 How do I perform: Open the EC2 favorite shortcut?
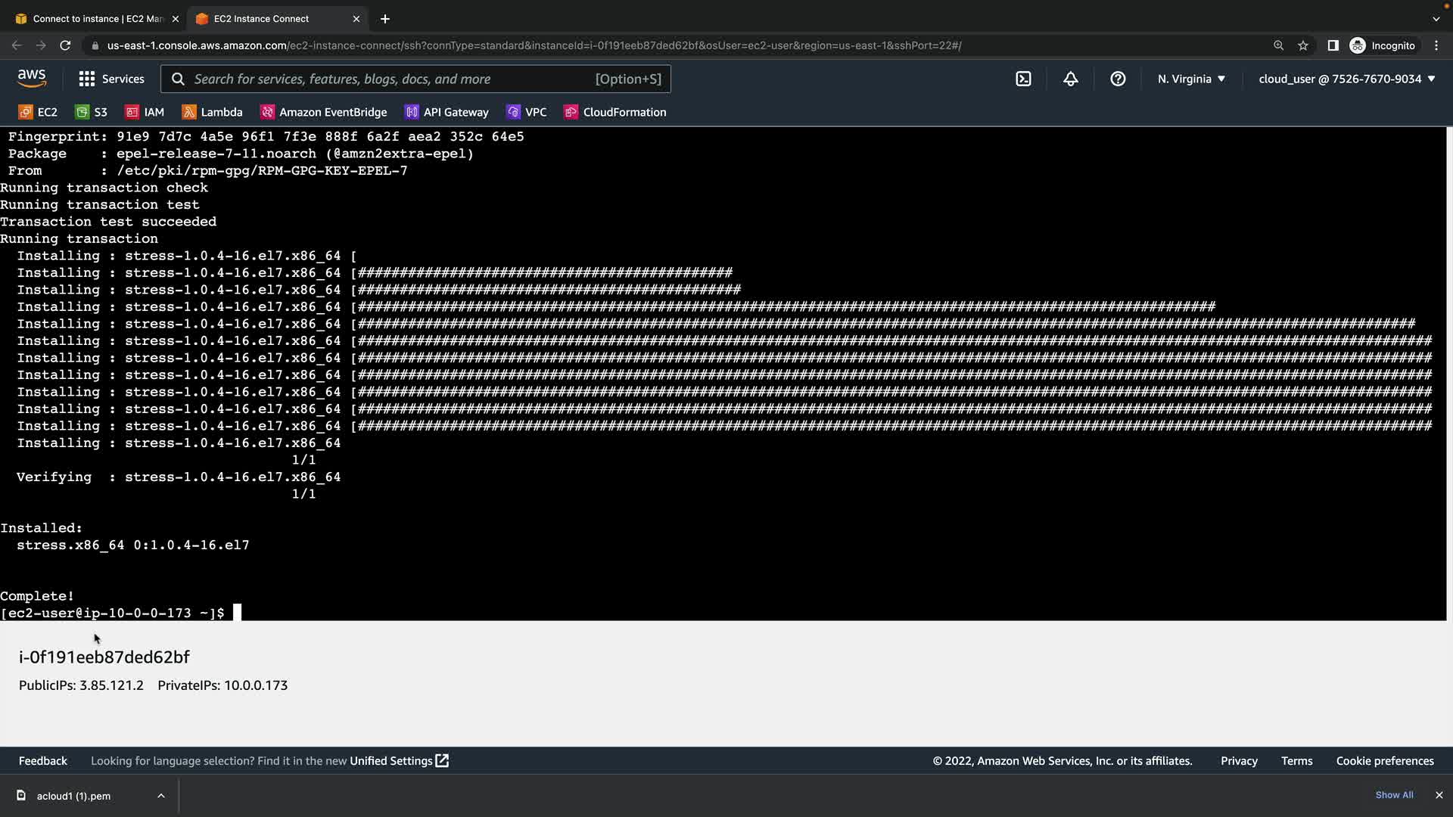[38, 112]
